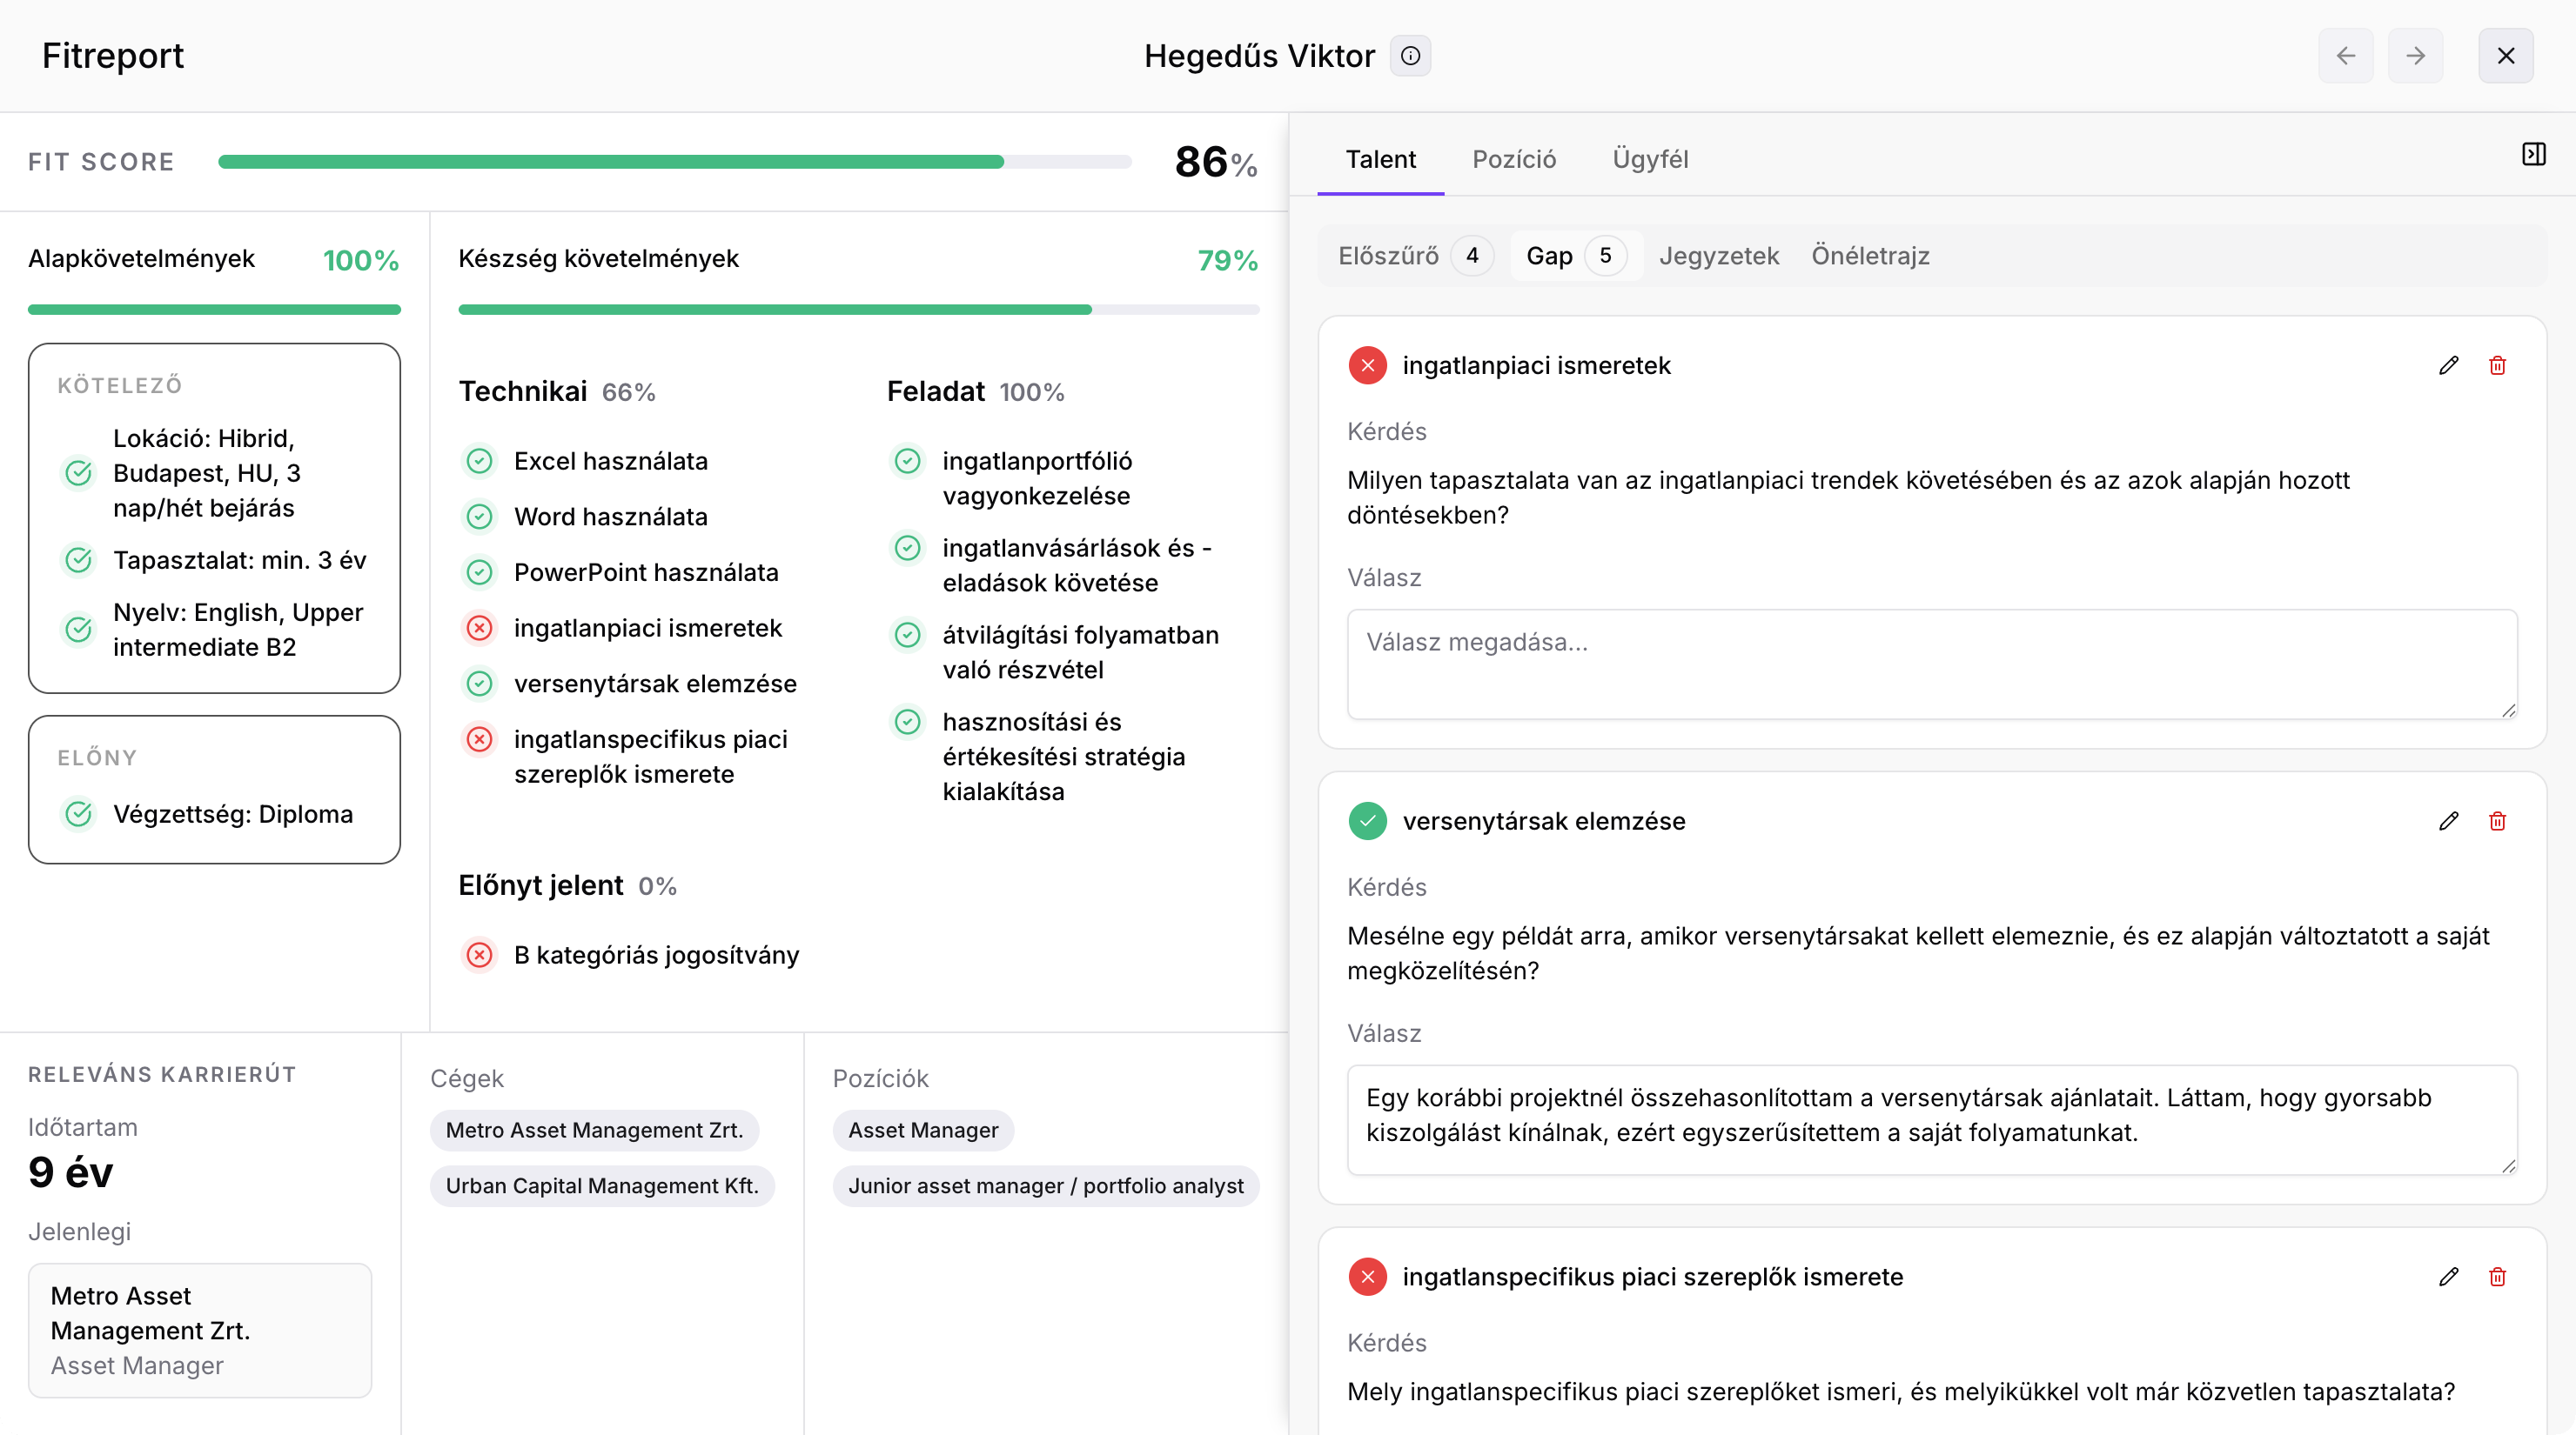Edit the ingatlanpiaci ismeretek gap card
This screenshot has height=1435, width=2576.
[2448, 366]
